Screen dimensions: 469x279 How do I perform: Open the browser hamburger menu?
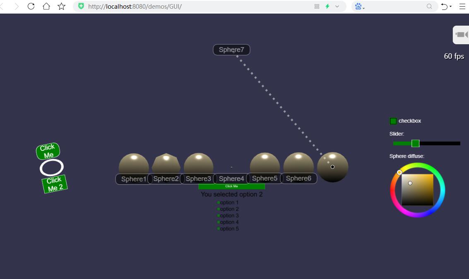pyautogui.click(x=462, y=6)
